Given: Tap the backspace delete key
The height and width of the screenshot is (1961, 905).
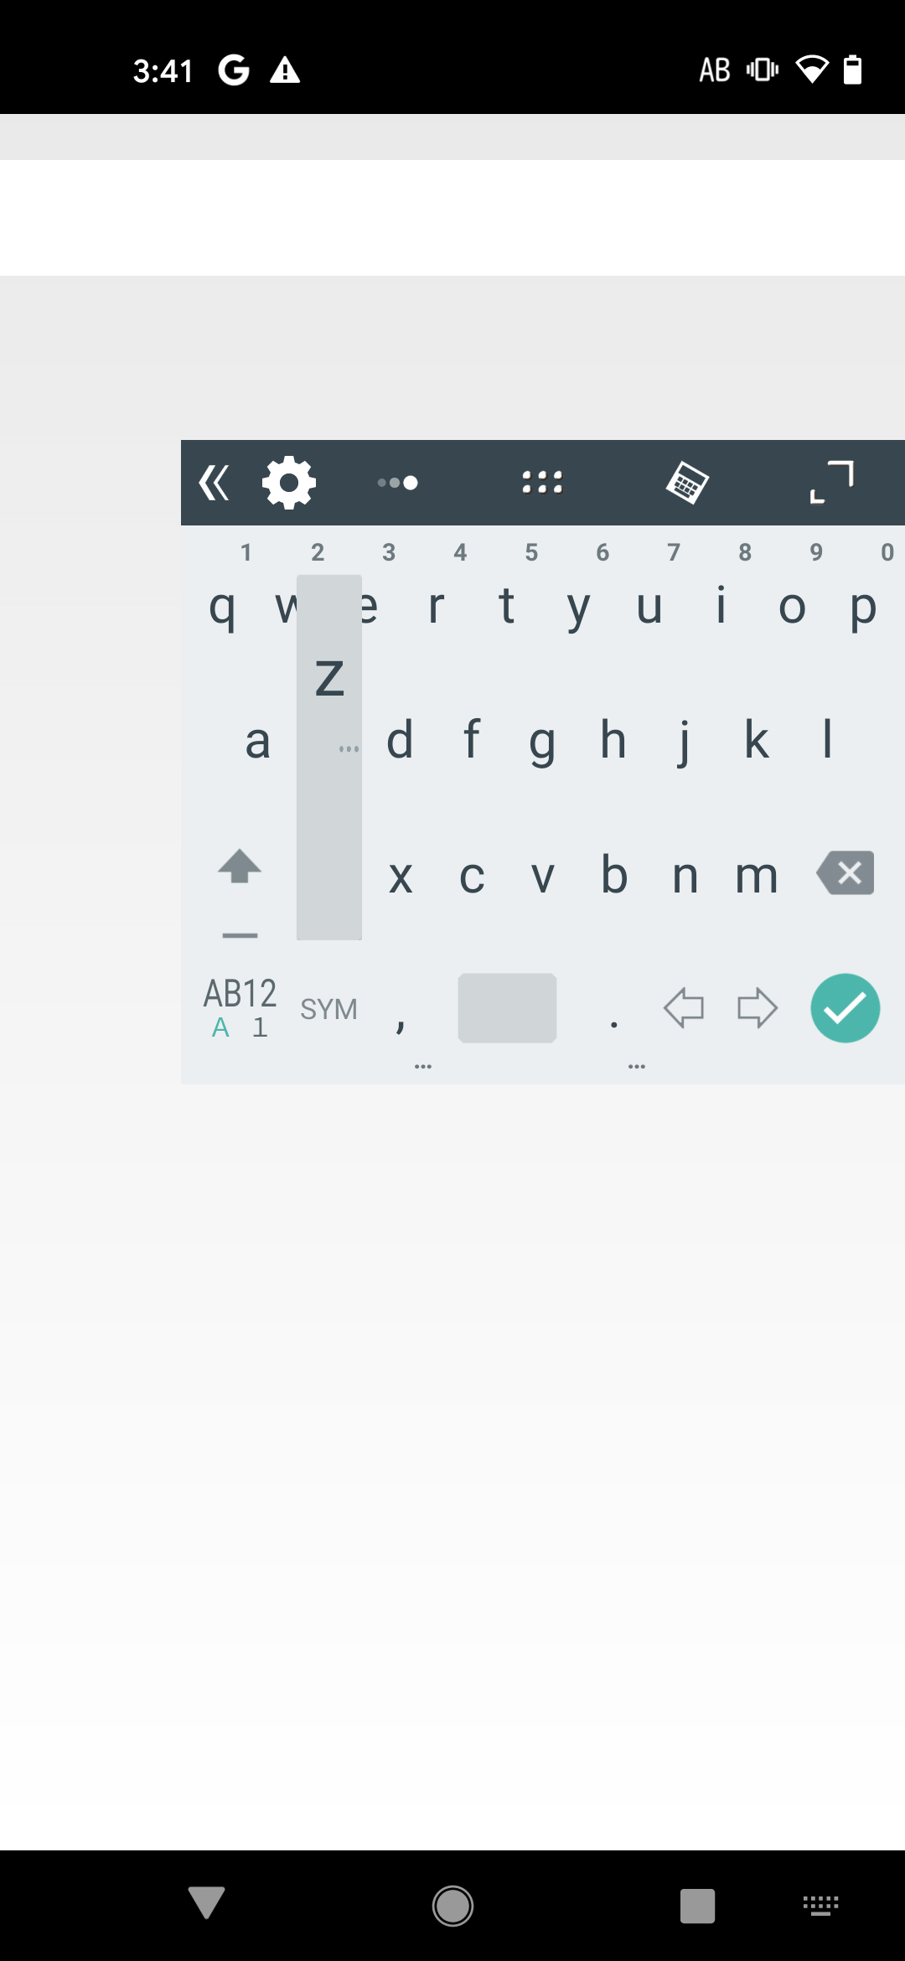Looking at the screenshot, I should pos(846,873).
